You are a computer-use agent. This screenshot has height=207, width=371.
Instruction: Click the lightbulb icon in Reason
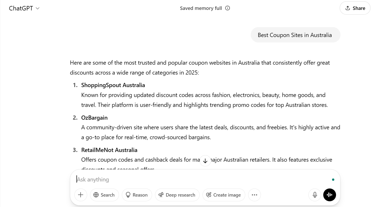coord(128,195)
